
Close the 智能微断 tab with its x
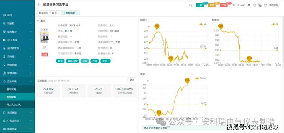77,13
